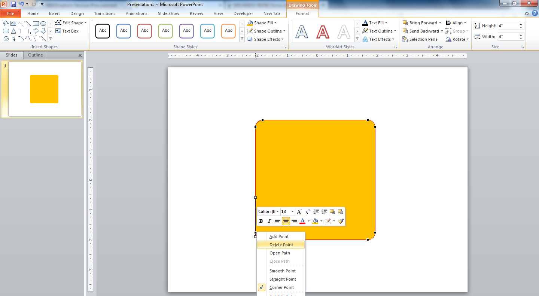Align text left in mini toolbar
The width and height of the screenshot is (539, 296).
coord(278,221)
